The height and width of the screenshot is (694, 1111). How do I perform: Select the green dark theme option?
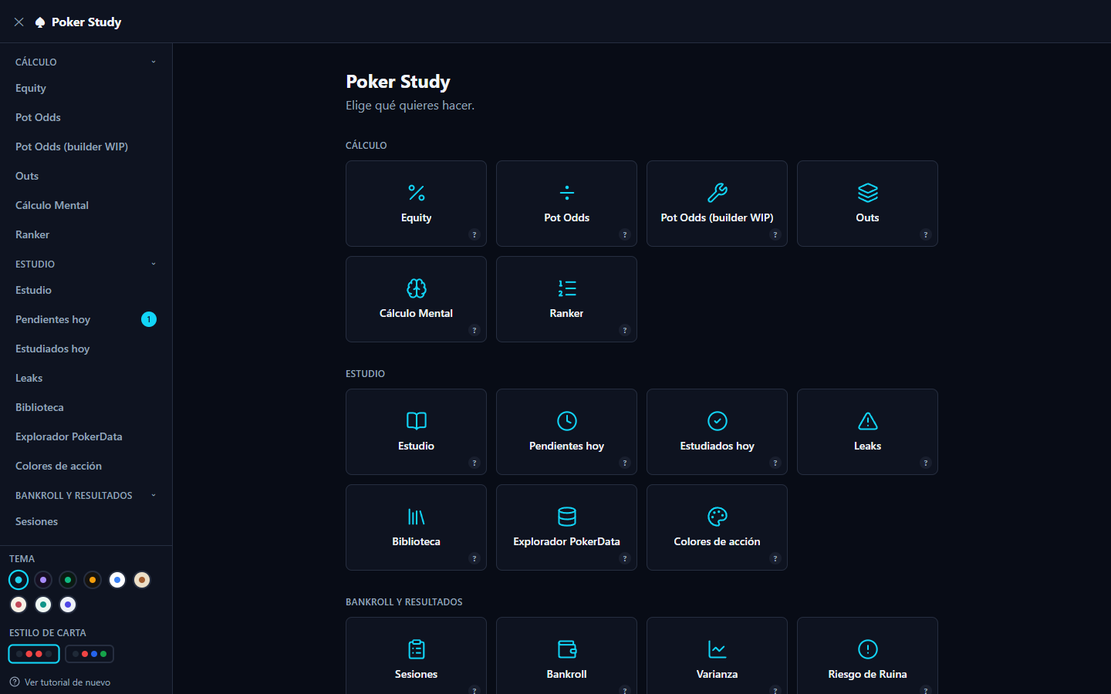(68, 580)
